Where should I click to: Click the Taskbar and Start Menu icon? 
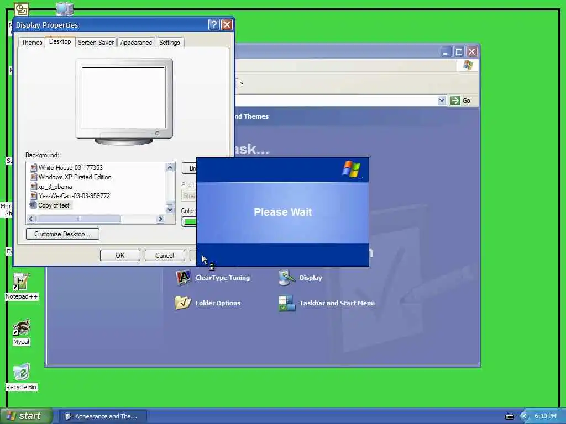(287, 303)
